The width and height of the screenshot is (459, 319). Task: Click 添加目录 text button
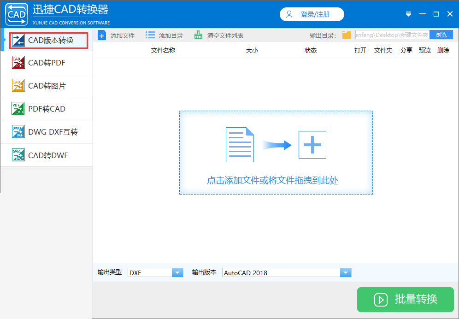point(171,36)
